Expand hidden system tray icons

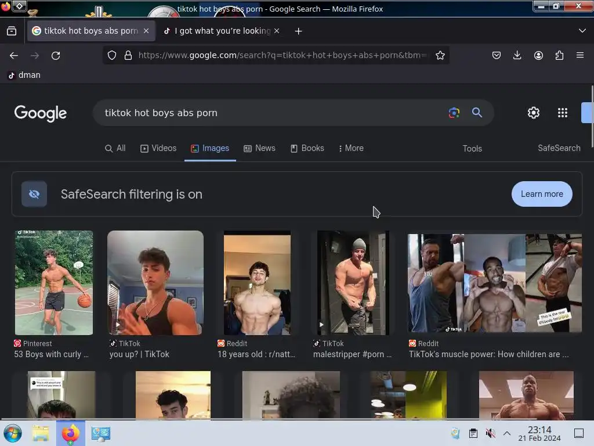coord(507,433)
